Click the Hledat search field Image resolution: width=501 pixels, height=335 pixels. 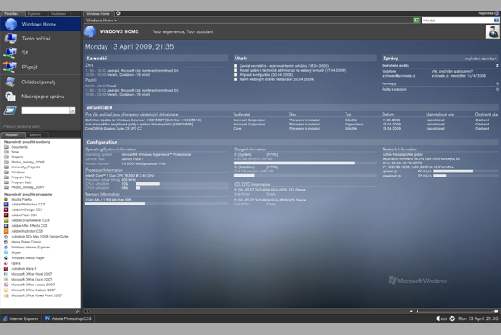455,21
